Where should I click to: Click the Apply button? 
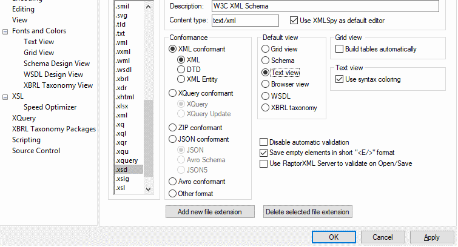432,237
